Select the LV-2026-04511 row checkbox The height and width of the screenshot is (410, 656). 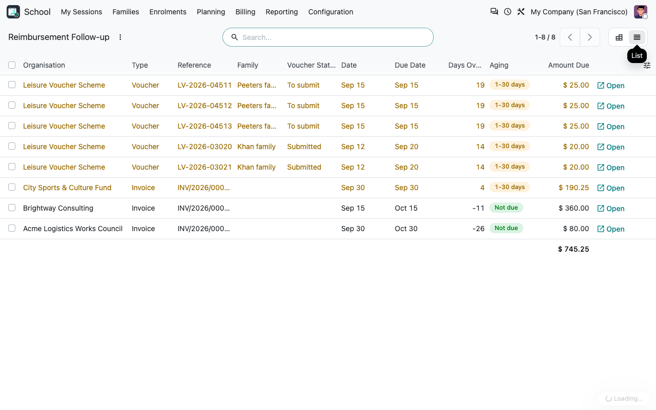(x=12, y=85)
